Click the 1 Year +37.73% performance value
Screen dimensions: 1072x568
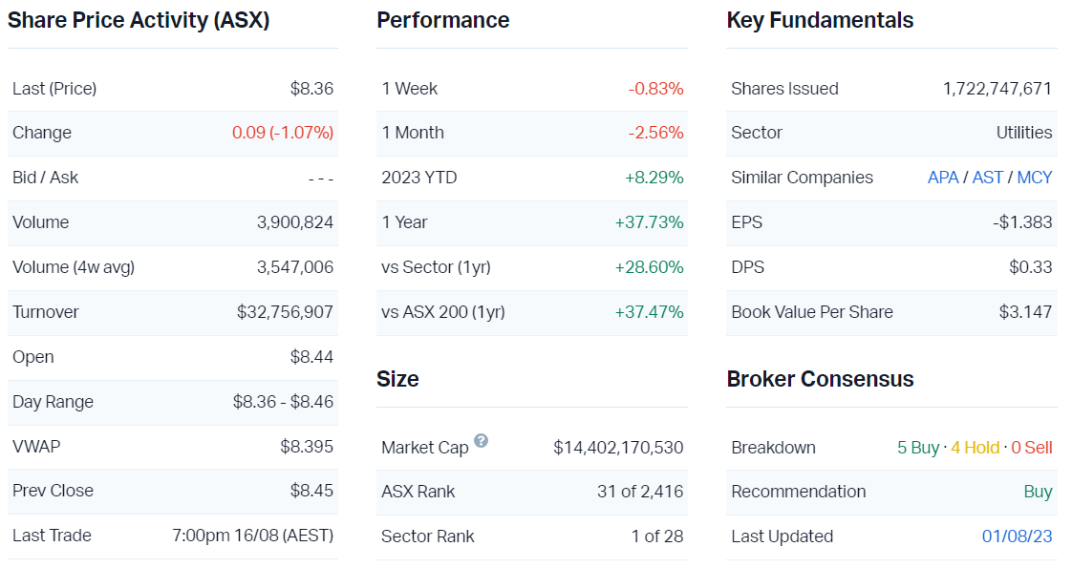tap(649, 222)
